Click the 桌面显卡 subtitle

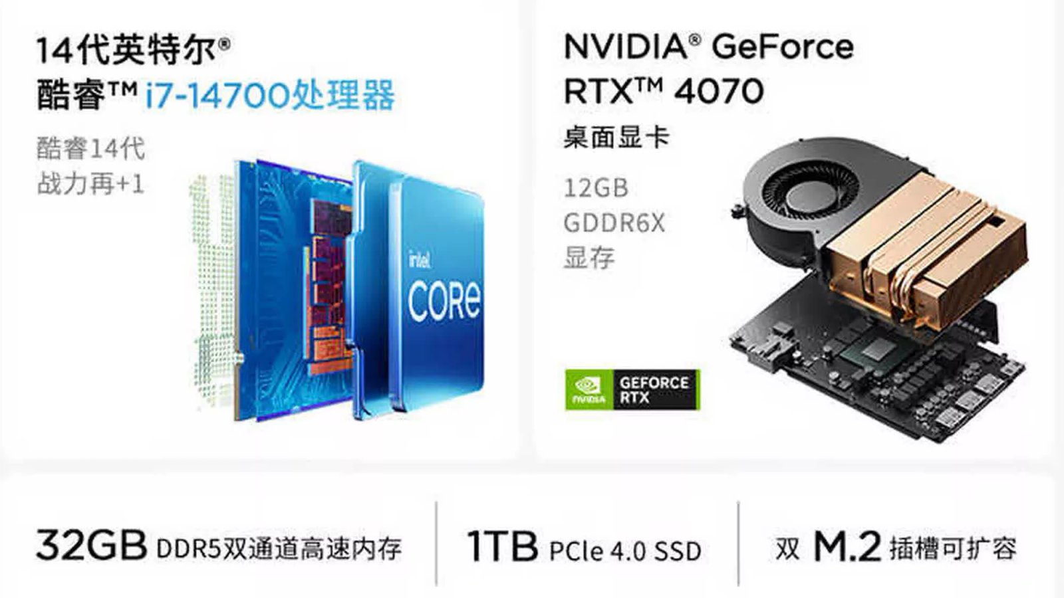(x=616, y=138)
